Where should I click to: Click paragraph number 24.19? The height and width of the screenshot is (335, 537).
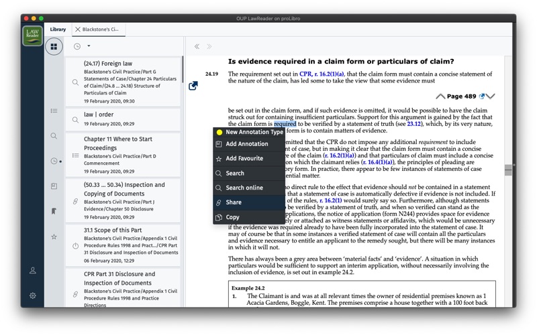[211, 74]
